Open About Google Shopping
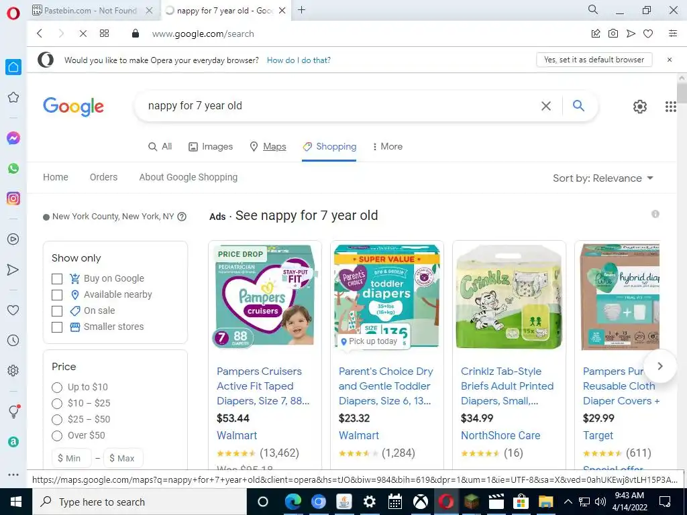Image resolution: width=687 pixels, height=515 pixels. pos(189,177)
